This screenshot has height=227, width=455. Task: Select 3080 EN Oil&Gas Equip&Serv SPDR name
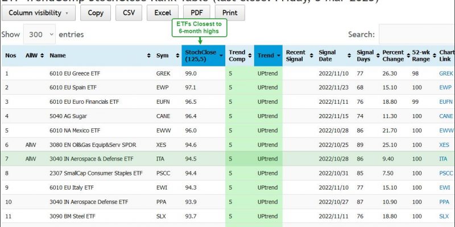(93, 145)
